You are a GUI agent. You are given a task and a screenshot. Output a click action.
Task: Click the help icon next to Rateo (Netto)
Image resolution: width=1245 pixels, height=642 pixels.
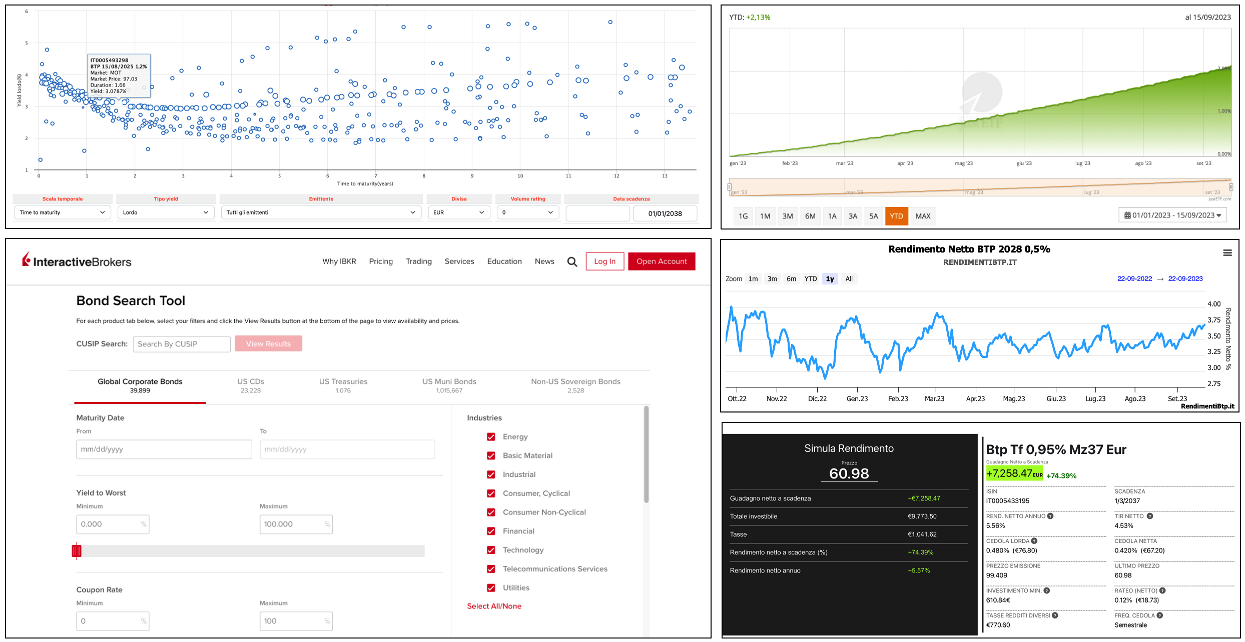tap(1162, 590)
